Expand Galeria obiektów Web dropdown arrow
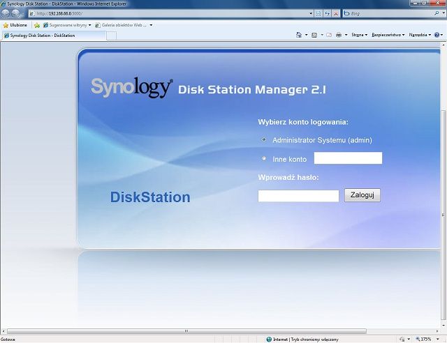This screenshot has width=447, height=343. point(151,25)
